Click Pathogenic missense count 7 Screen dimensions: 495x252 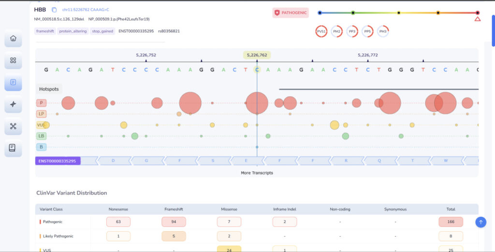(x=229, y=222)
